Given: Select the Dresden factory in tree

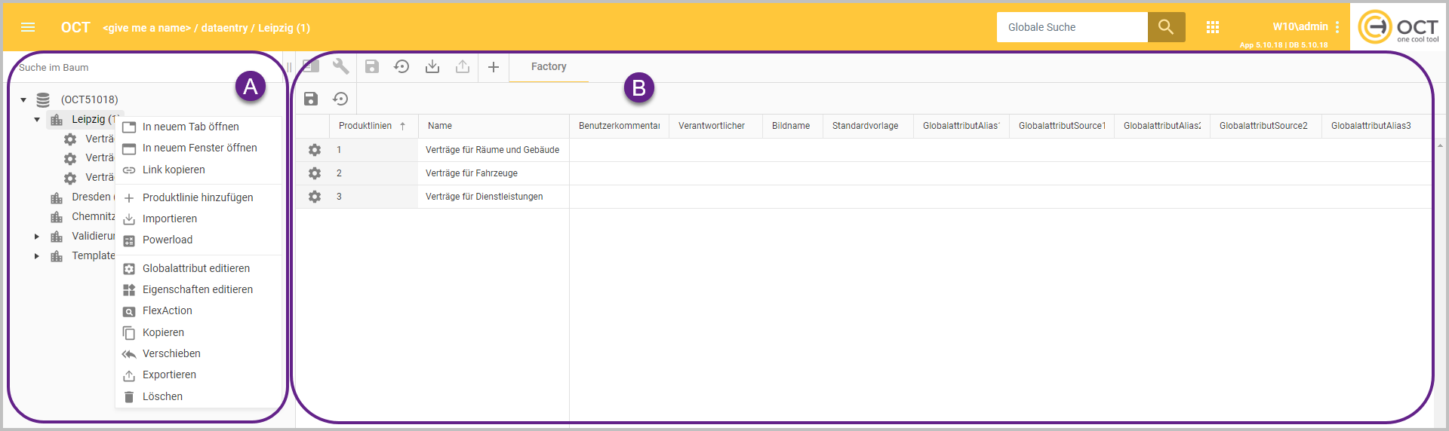Looking at the screenshot, I should pos(91,197).
